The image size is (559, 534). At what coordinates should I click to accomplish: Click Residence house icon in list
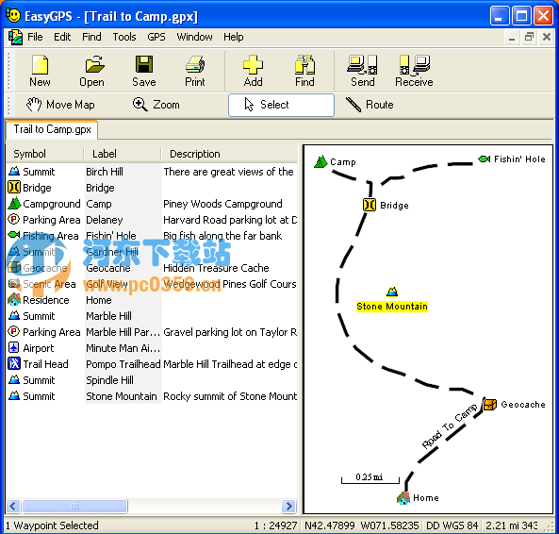pyautogui.click(x=14, y=299)
